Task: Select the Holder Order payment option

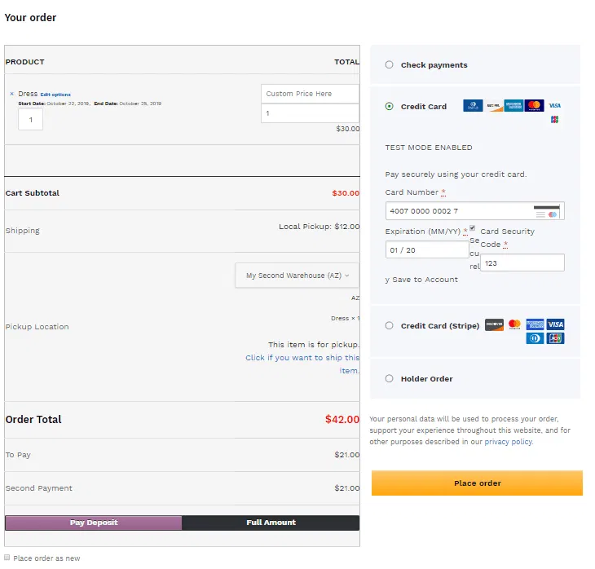Action: click(x=389, y=378)
